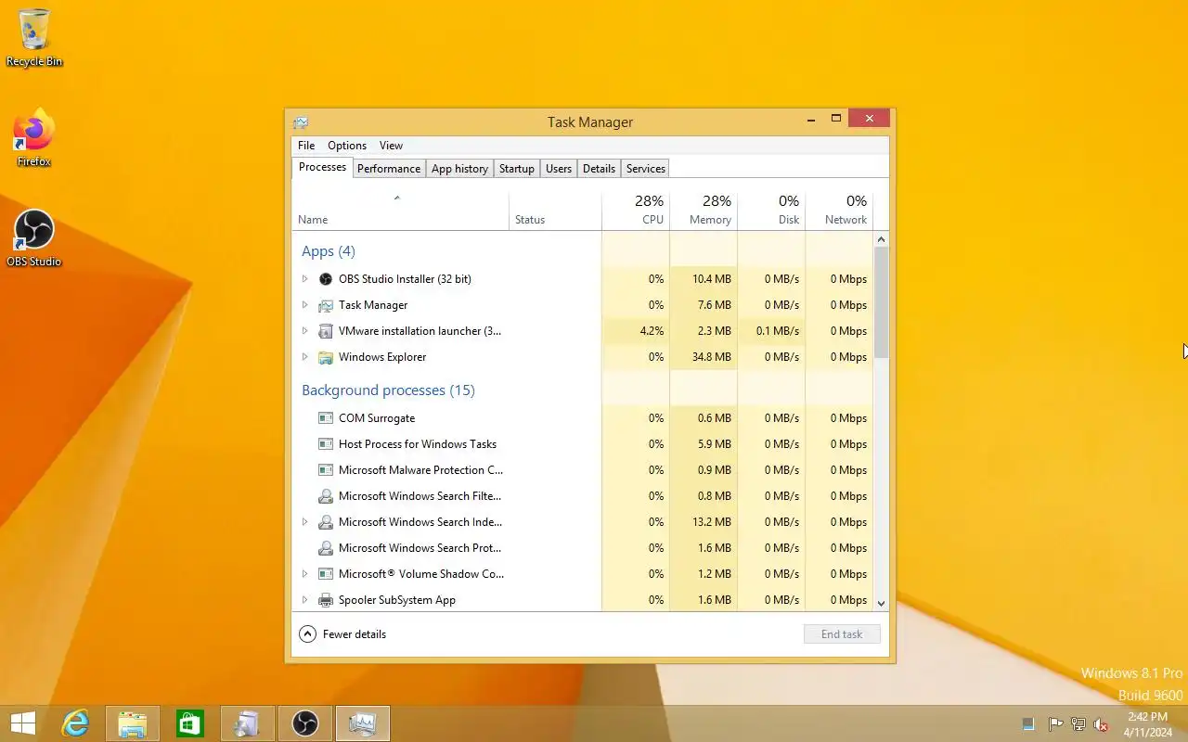Click the scrollbar up arrow
This screenshot has height=742, width=1188.
[882, 239]
